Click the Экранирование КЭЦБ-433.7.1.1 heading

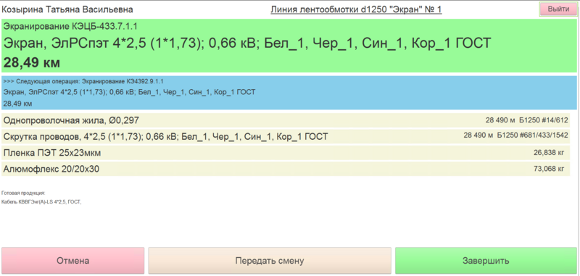point(70,27)
